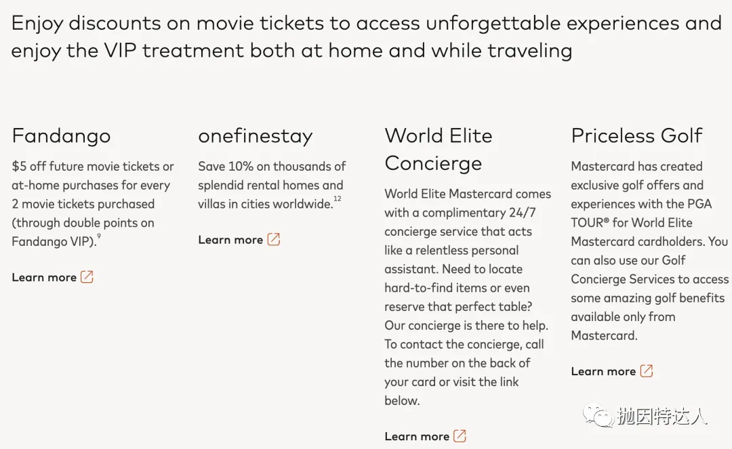
Task: Click the World Elite Concierge heading
Action: coord(439,149)
